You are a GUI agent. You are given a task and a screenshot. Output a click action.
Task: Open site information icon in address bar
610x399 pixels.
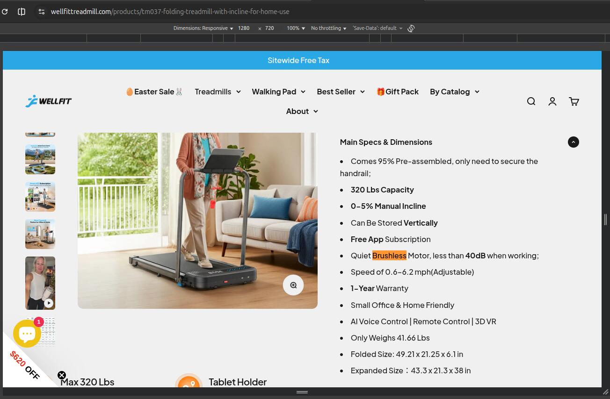pos(42,12)
